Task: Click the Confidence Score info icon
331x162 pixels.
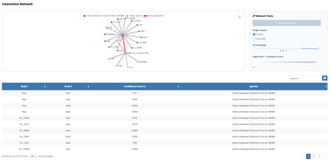Action: coord(145,86)
